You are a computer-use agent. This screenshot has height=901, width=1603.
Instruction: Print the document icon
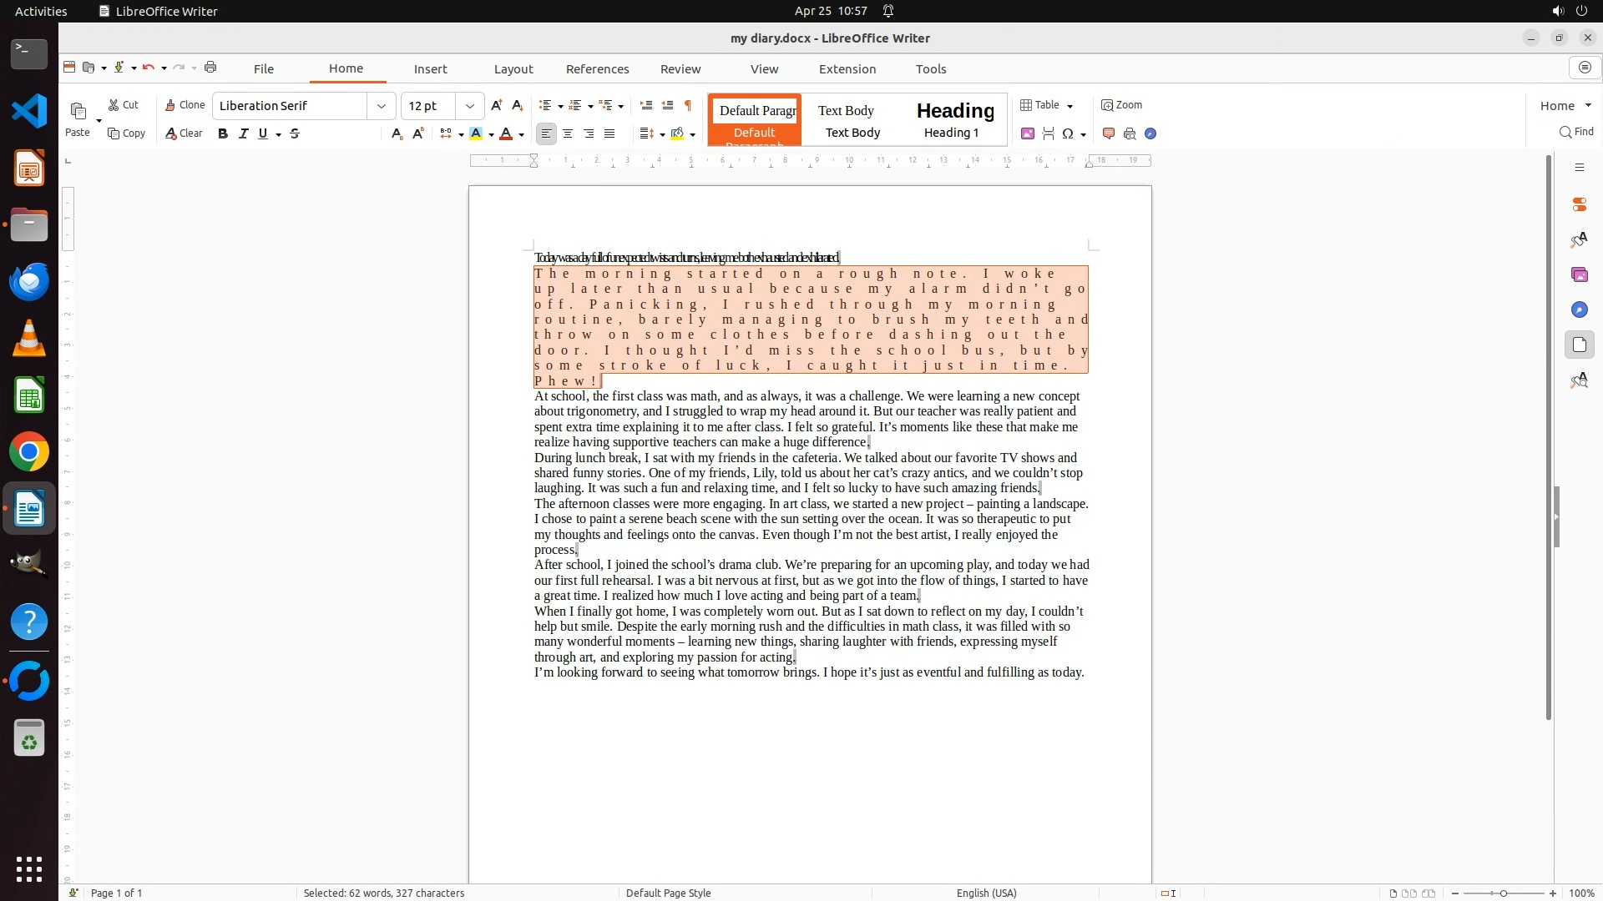(x=210, y=68)
